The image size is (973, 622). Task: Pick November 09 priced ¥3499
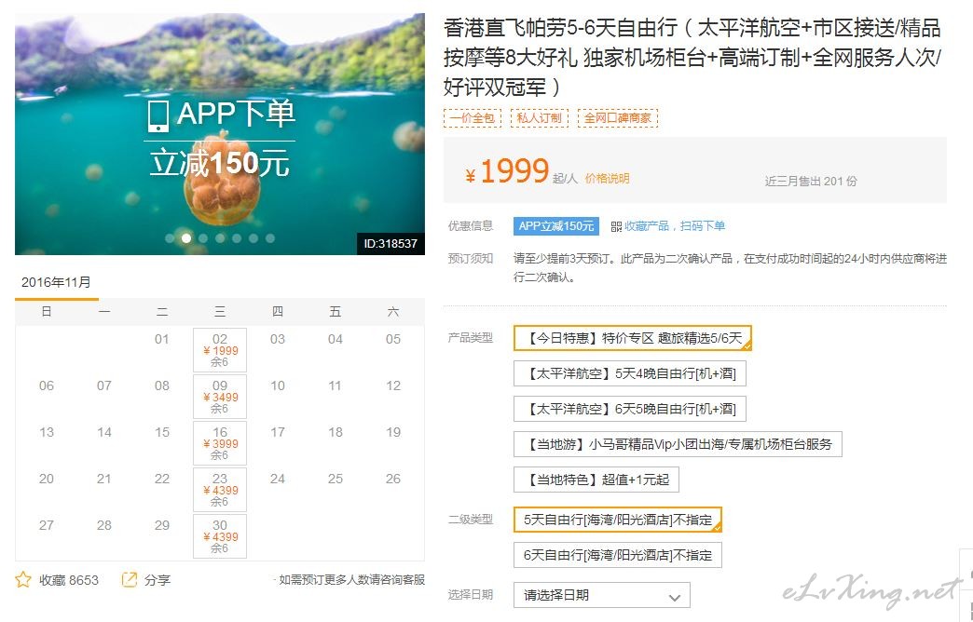coord(220,397)
